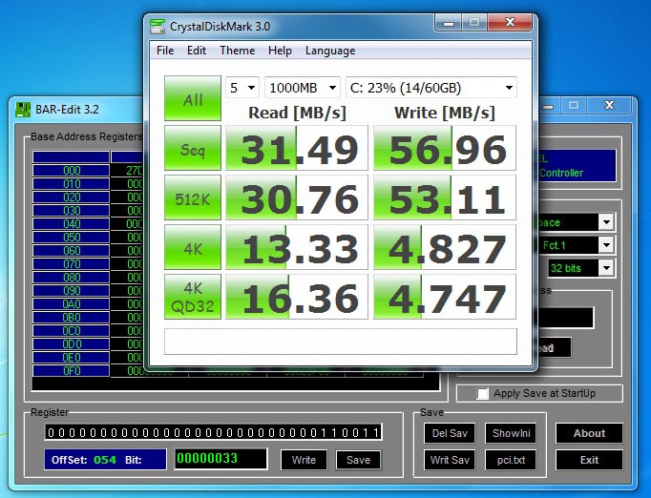Screen dimensions: 651x498
Task: Close the CrystalDiskMark window
Action: coord(510,22)
